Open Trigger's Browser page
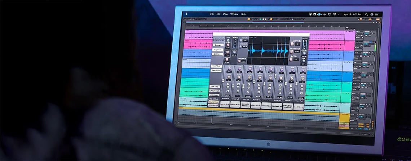 pos(218,45)
